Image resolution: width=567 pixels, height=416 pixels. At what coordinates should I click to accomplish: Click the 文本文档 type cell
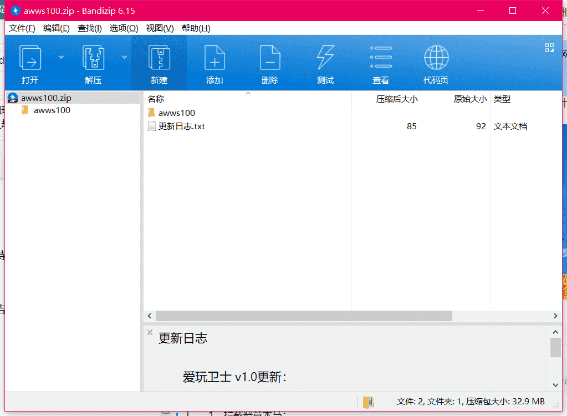click(510, 126)
